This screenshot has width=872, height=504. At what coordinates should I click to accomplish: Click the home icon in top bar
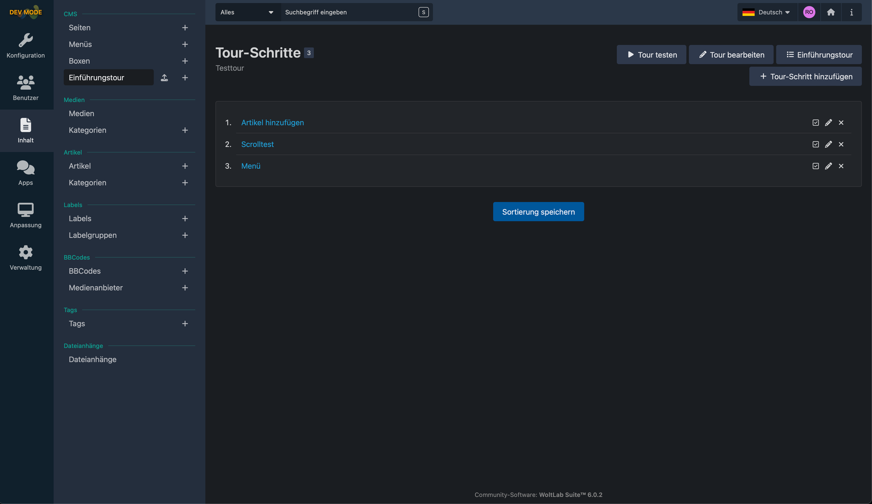(831, 12)
